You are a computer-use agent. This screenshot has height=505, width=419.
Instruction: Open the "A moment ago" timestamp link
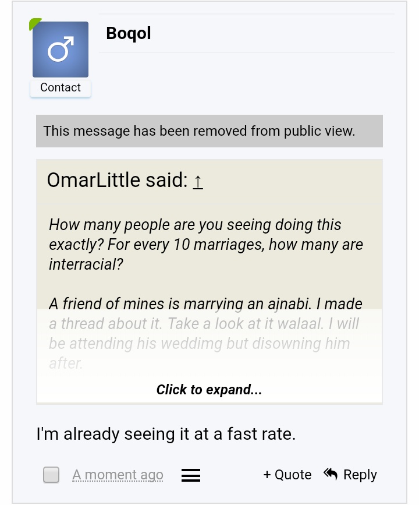(x=118, y=475)
